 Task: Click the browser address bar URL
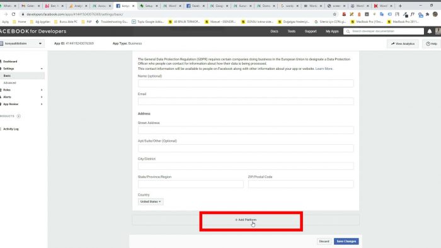point(75,14)
